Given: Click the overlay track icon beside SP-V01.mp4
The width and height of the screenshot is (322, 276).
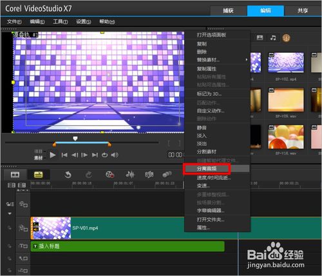Looking at the screenshot, I should click(x=23, y=228).
